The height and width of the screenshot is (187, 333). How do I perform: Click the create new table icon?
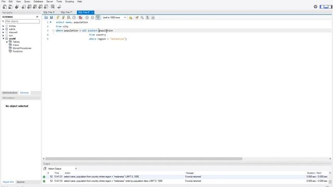coord(29,7)
